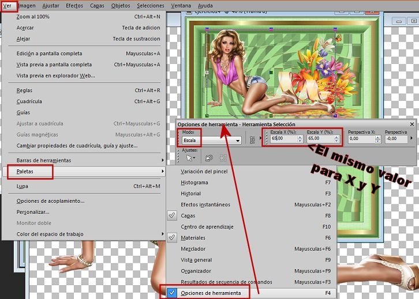Viewport: 419px width, 299px height.
Task: Increase Perspectiva X with stepper arrow
Action: click(x=377, y=137)
